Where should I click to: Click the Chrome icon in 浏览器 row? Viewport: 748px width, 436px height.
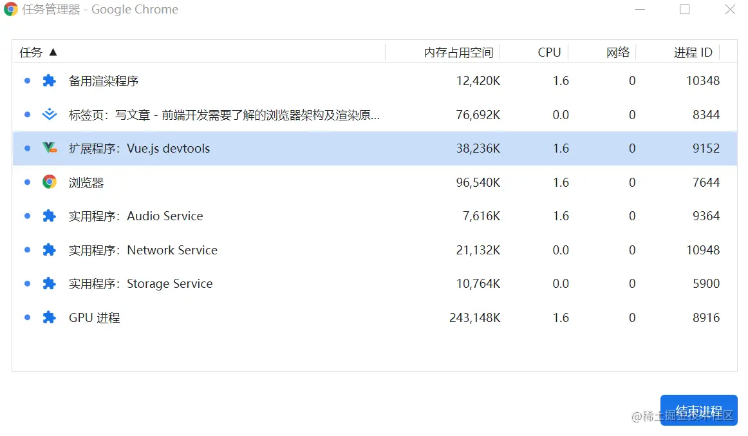(49, 182)
